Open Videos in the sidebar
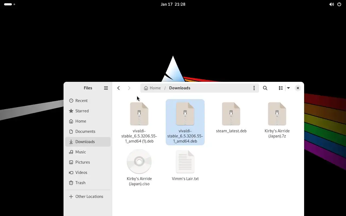346x216 pixels. tap(88, 172)
